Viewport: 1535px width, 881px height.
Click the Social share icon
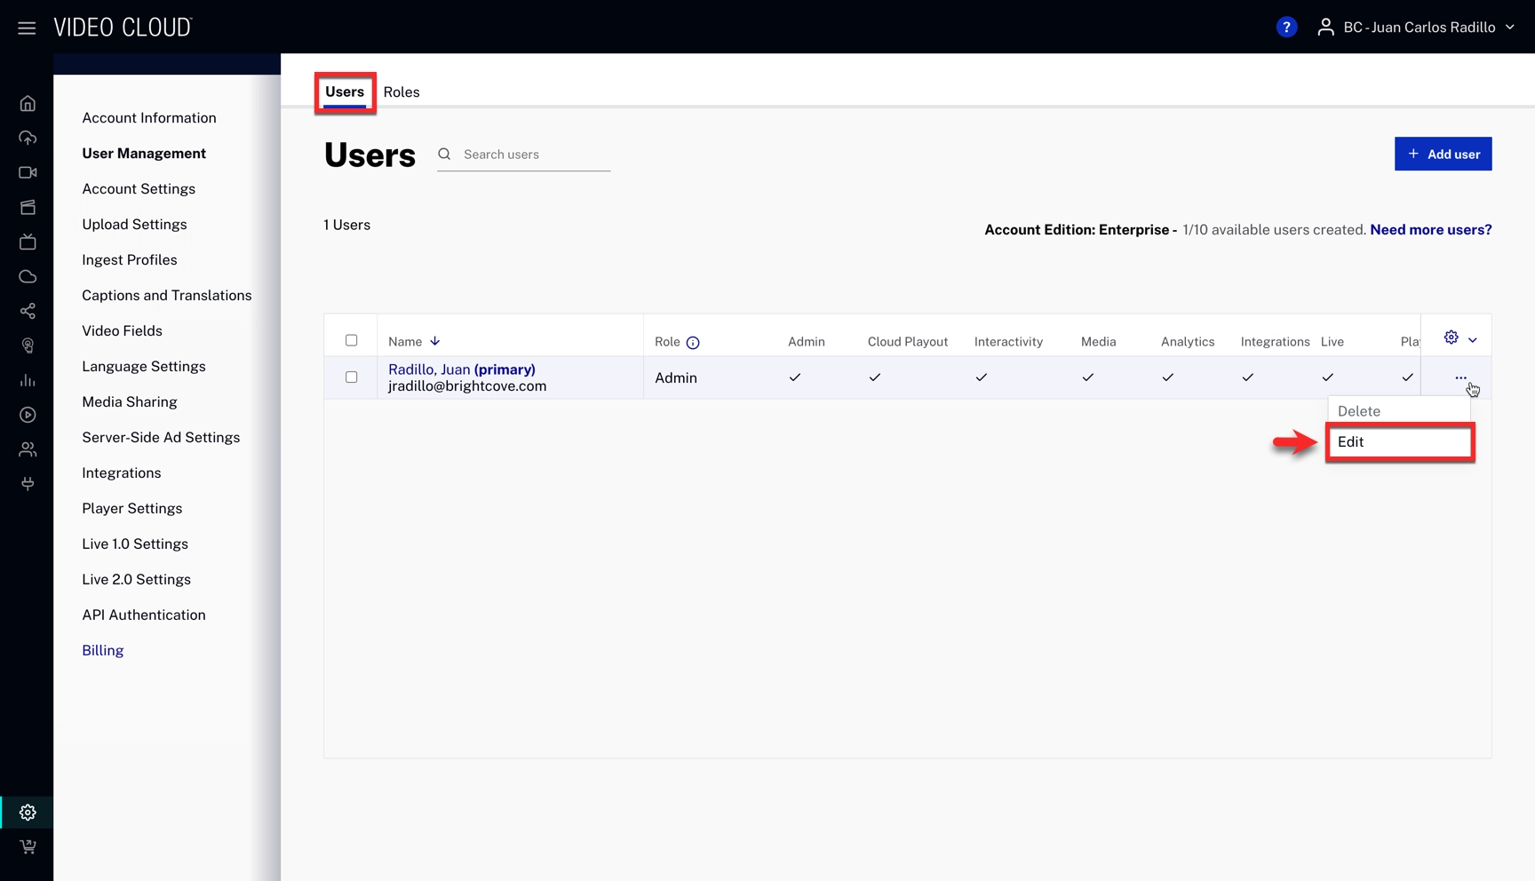click(28, 312)
